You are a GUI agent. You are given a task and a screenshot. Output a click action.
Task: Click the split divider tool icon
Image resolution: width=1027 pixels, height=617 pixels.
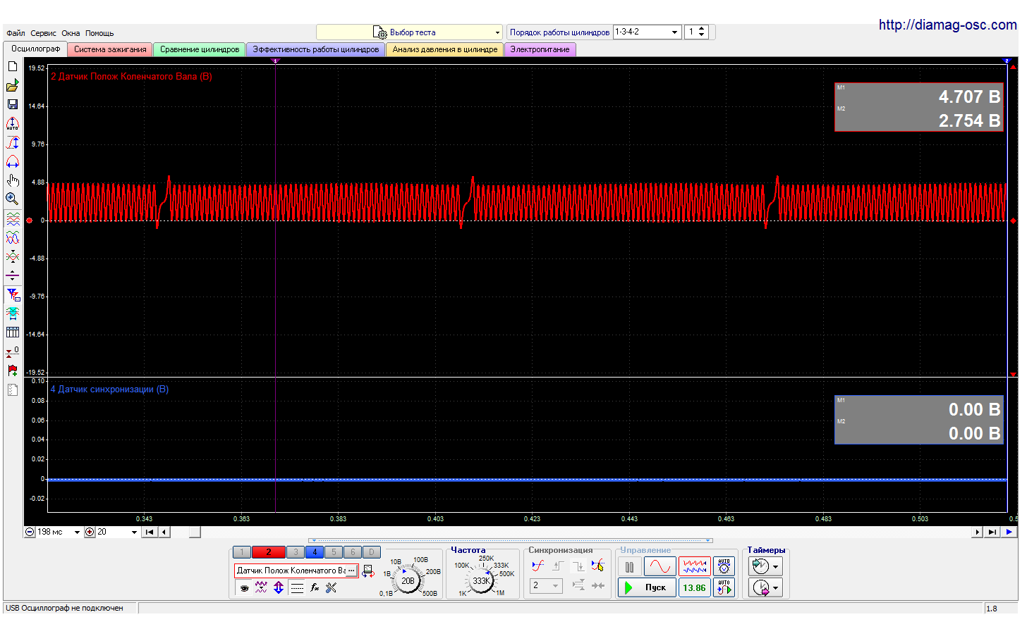pos(13,276)
